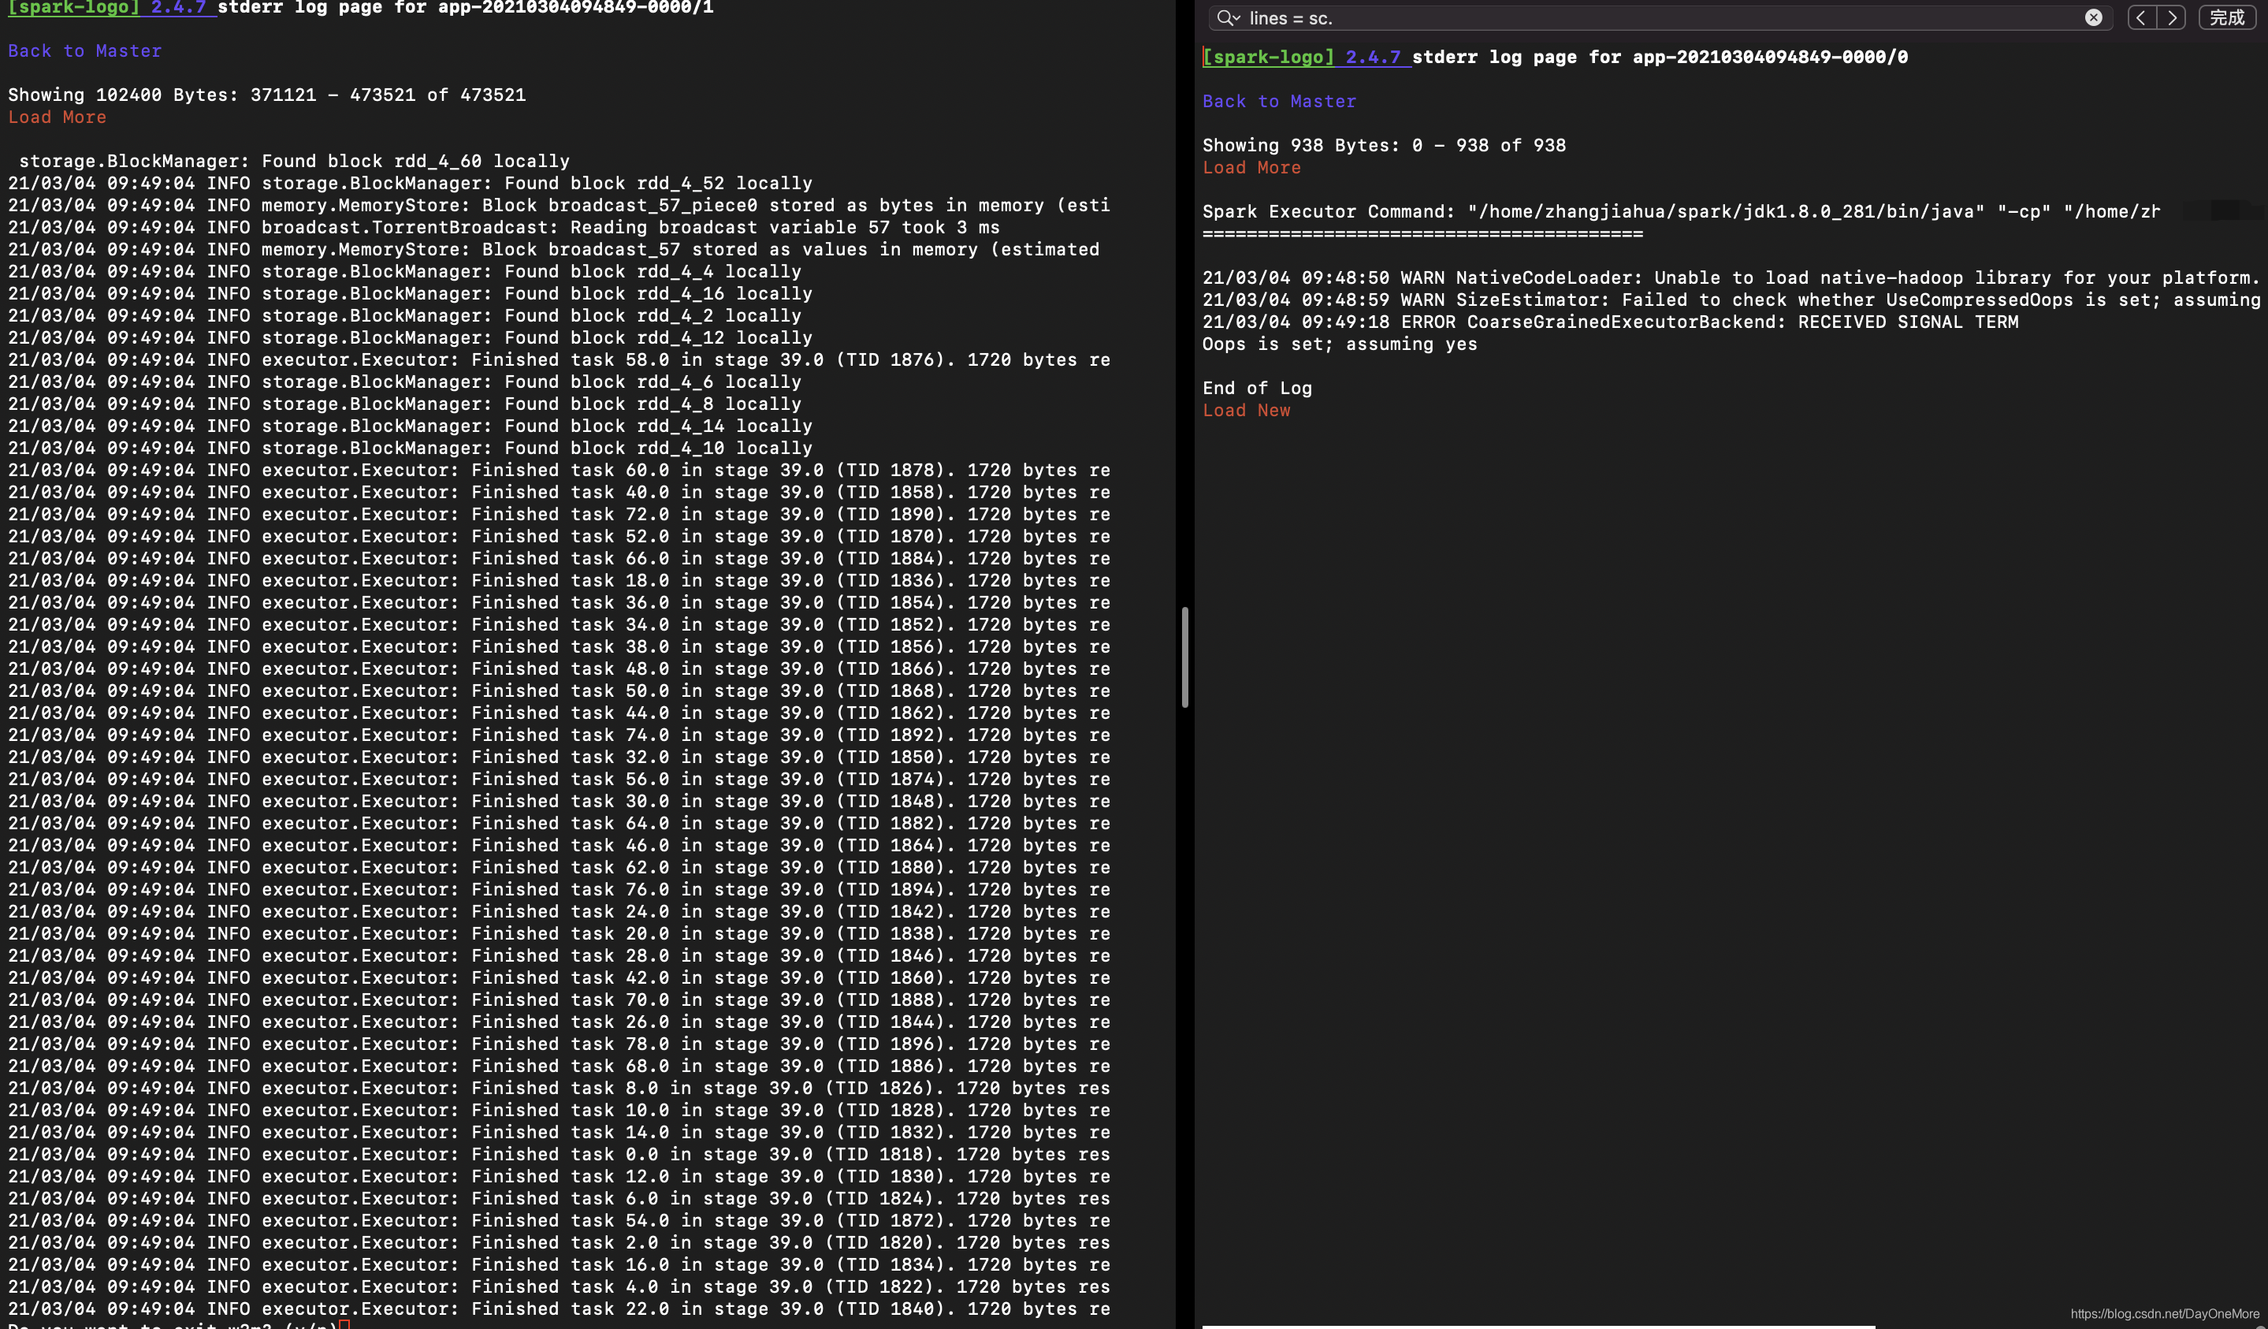Click the ERROR CoarseGrainedExecutorBackend log line
Viewport: 2268px width, 1329px height.
1609,322
